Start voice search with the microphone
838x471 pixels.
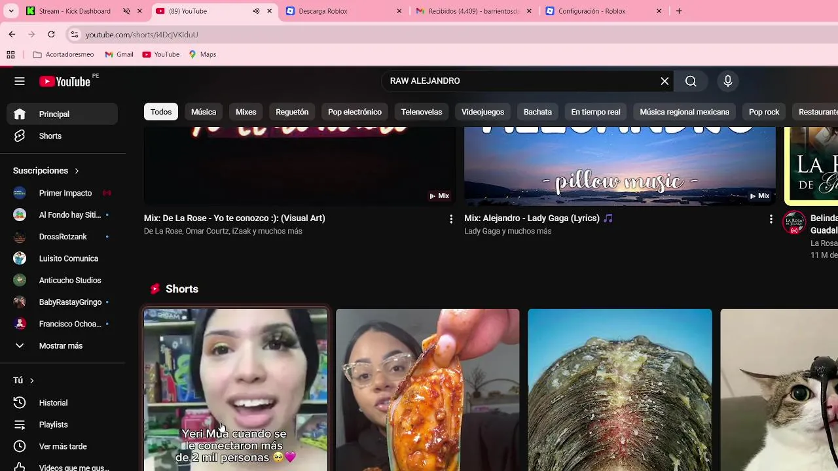point(727,81)
